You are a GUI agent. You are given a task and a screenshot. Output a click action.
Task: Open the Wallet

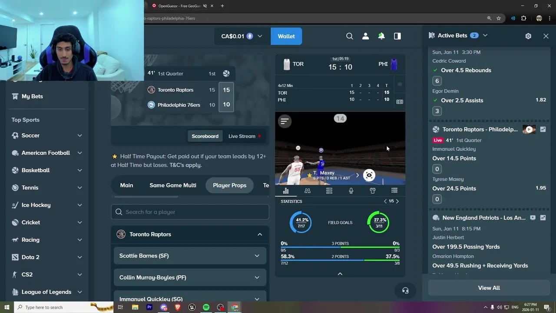[x=286, y=36]
